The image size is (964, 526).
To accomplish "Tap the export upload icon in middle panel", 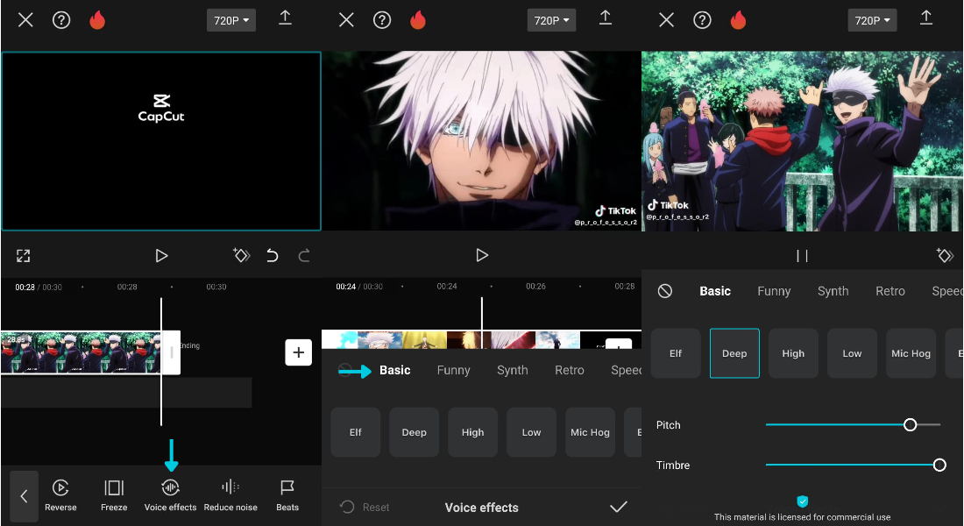I will [606, 18].
